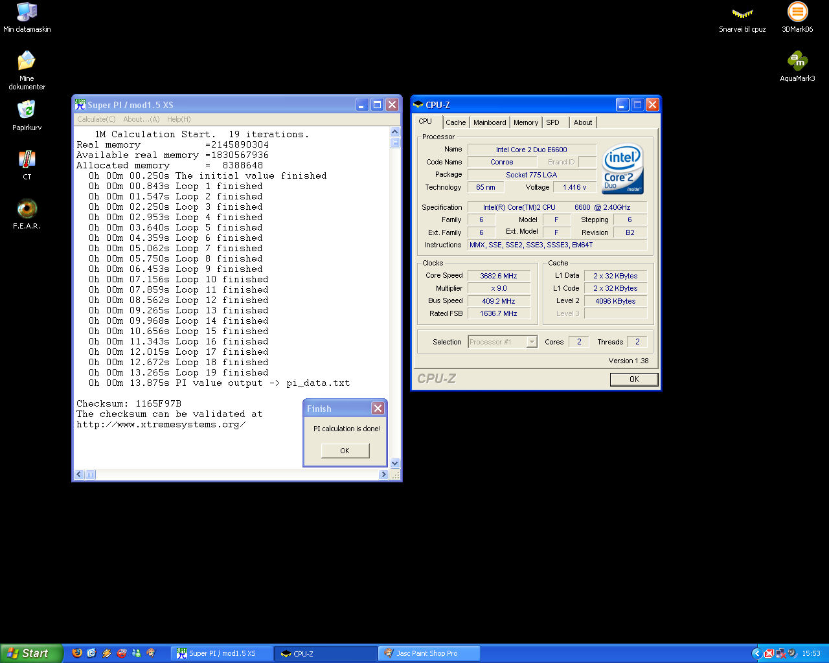Switch to the CPU tab in CPU-Z

pos(426,122)
